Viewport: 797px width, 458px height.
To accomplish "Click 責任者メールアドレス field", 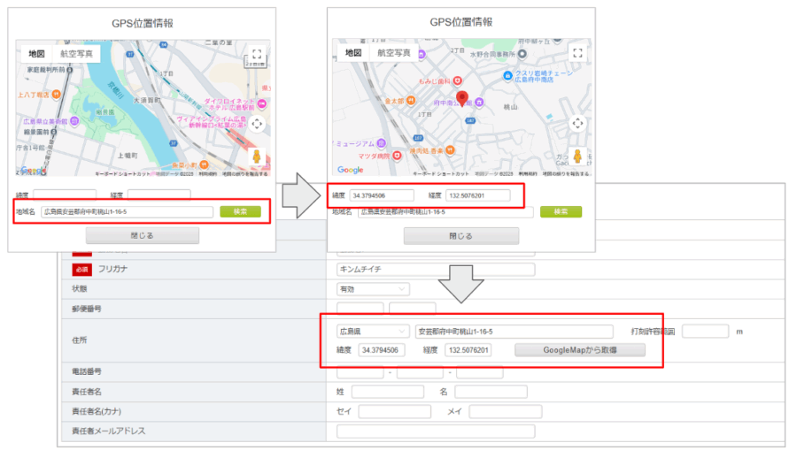I will click(x=436, y=431).
